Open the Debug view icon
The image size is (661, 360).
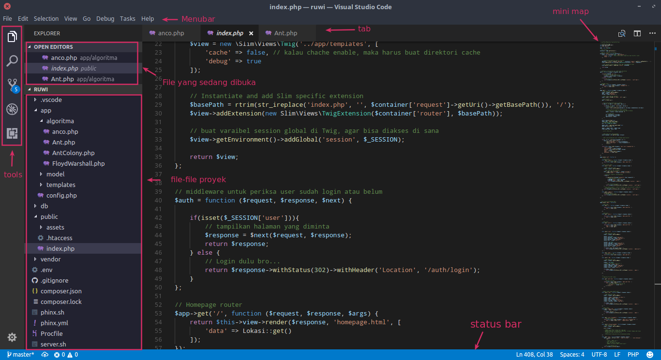(x=12, y=109)
